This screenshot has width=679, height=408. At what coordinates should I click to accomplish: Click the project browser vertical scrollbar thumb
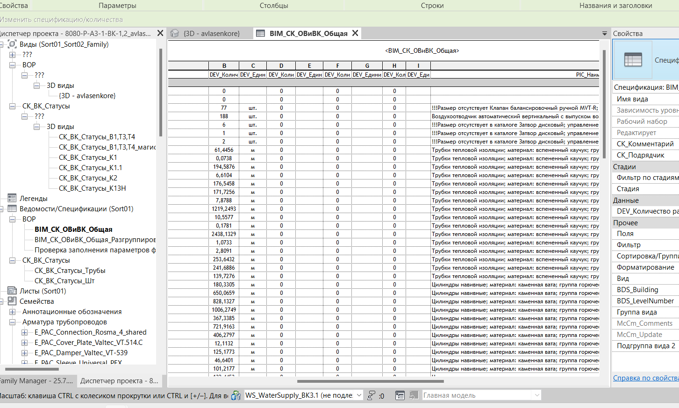(161, 93)
